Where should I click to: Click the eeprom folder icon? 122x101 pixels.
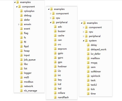click(55, 49)
